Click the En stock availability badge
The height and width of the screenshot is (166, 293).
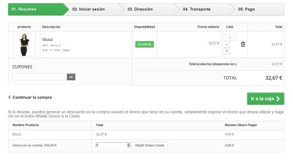144,44
